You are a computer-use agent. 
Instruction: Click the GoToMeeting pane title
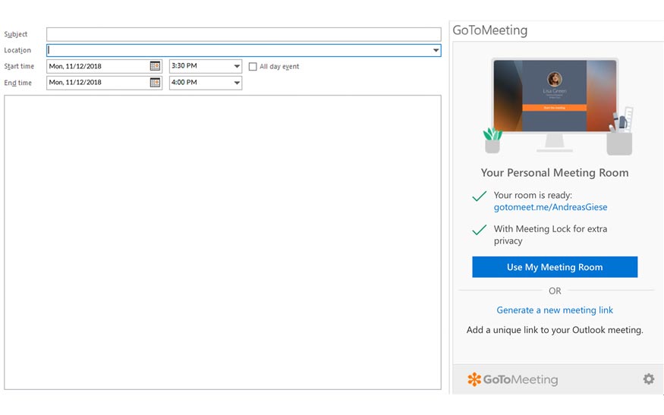coord(490,30)
